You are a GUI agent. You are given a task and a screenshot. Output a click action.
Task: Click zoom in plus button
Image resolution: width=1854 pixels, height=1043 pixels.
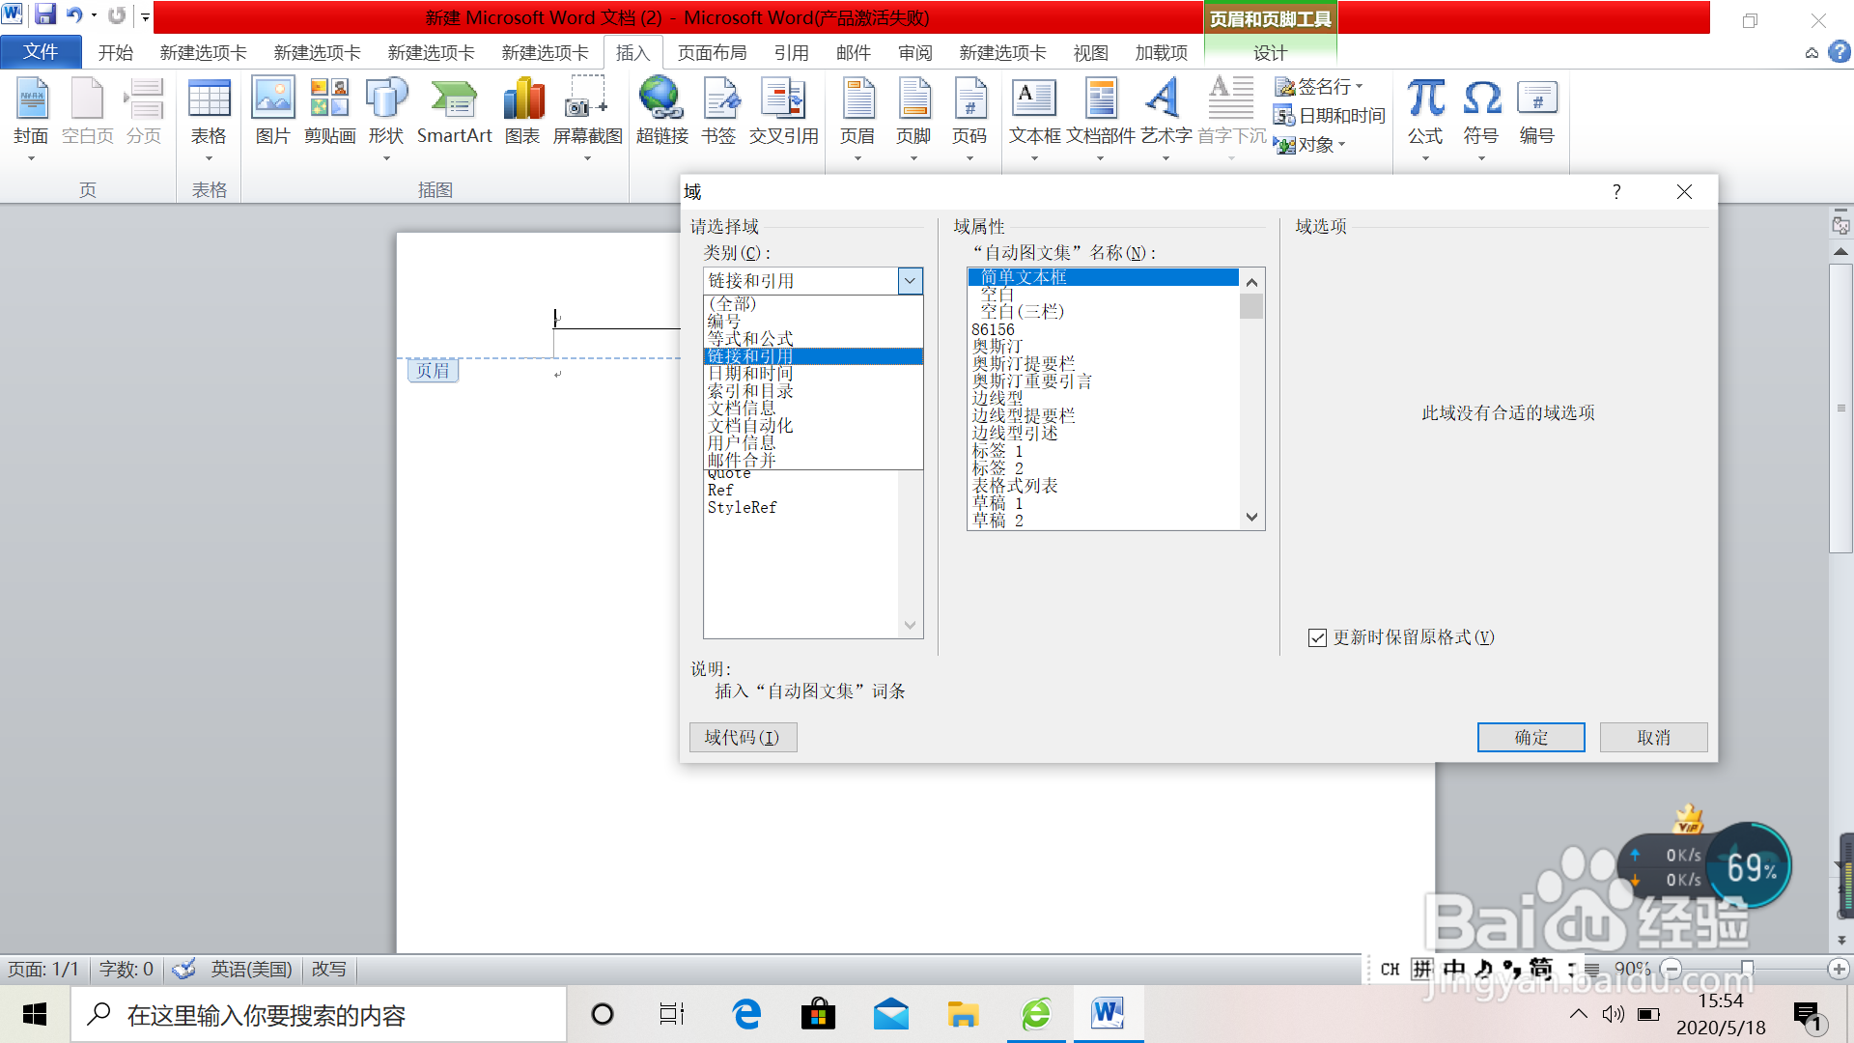1839,969
